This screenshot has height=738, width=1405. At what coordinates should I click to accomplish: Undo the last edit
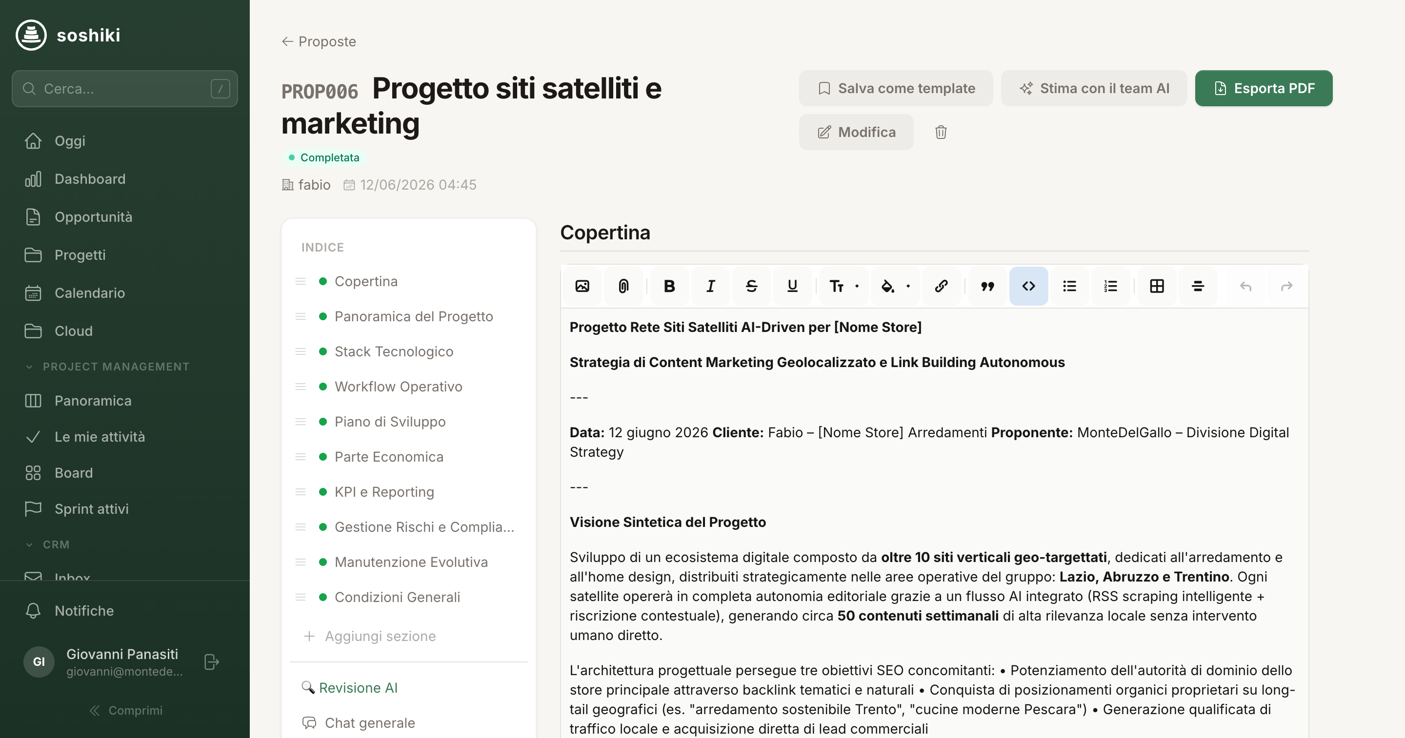pyautogui.click(x=1245, y=286)
